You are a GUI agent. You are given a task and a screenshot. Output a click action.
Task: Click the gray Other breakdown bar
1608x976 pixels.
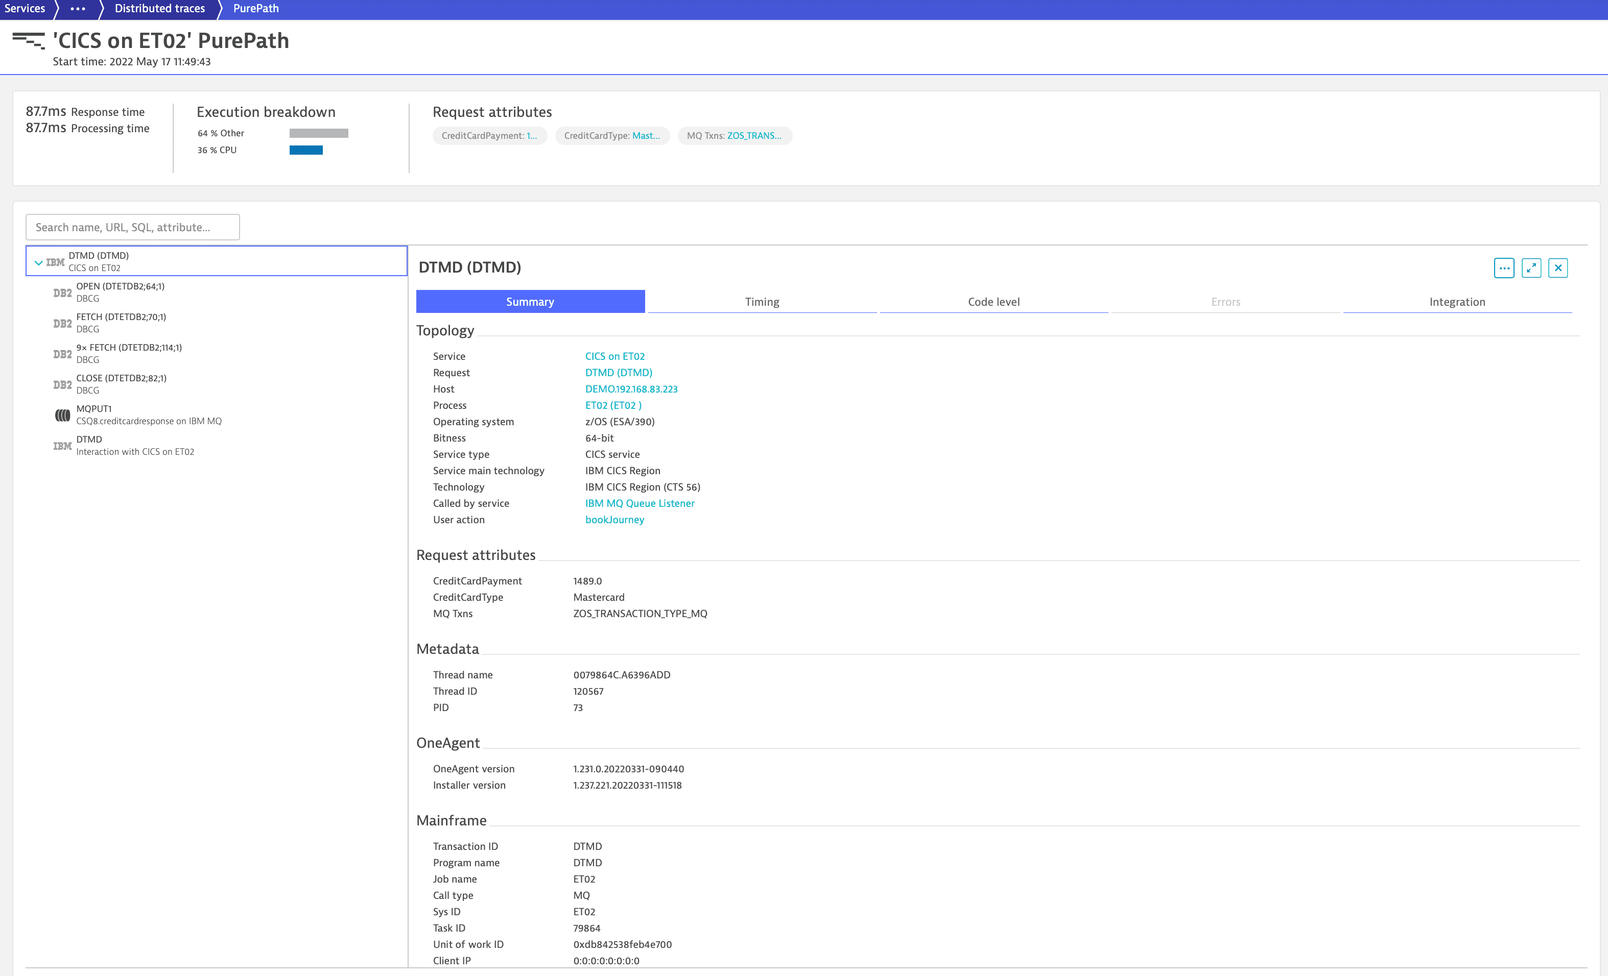(318, 133)
